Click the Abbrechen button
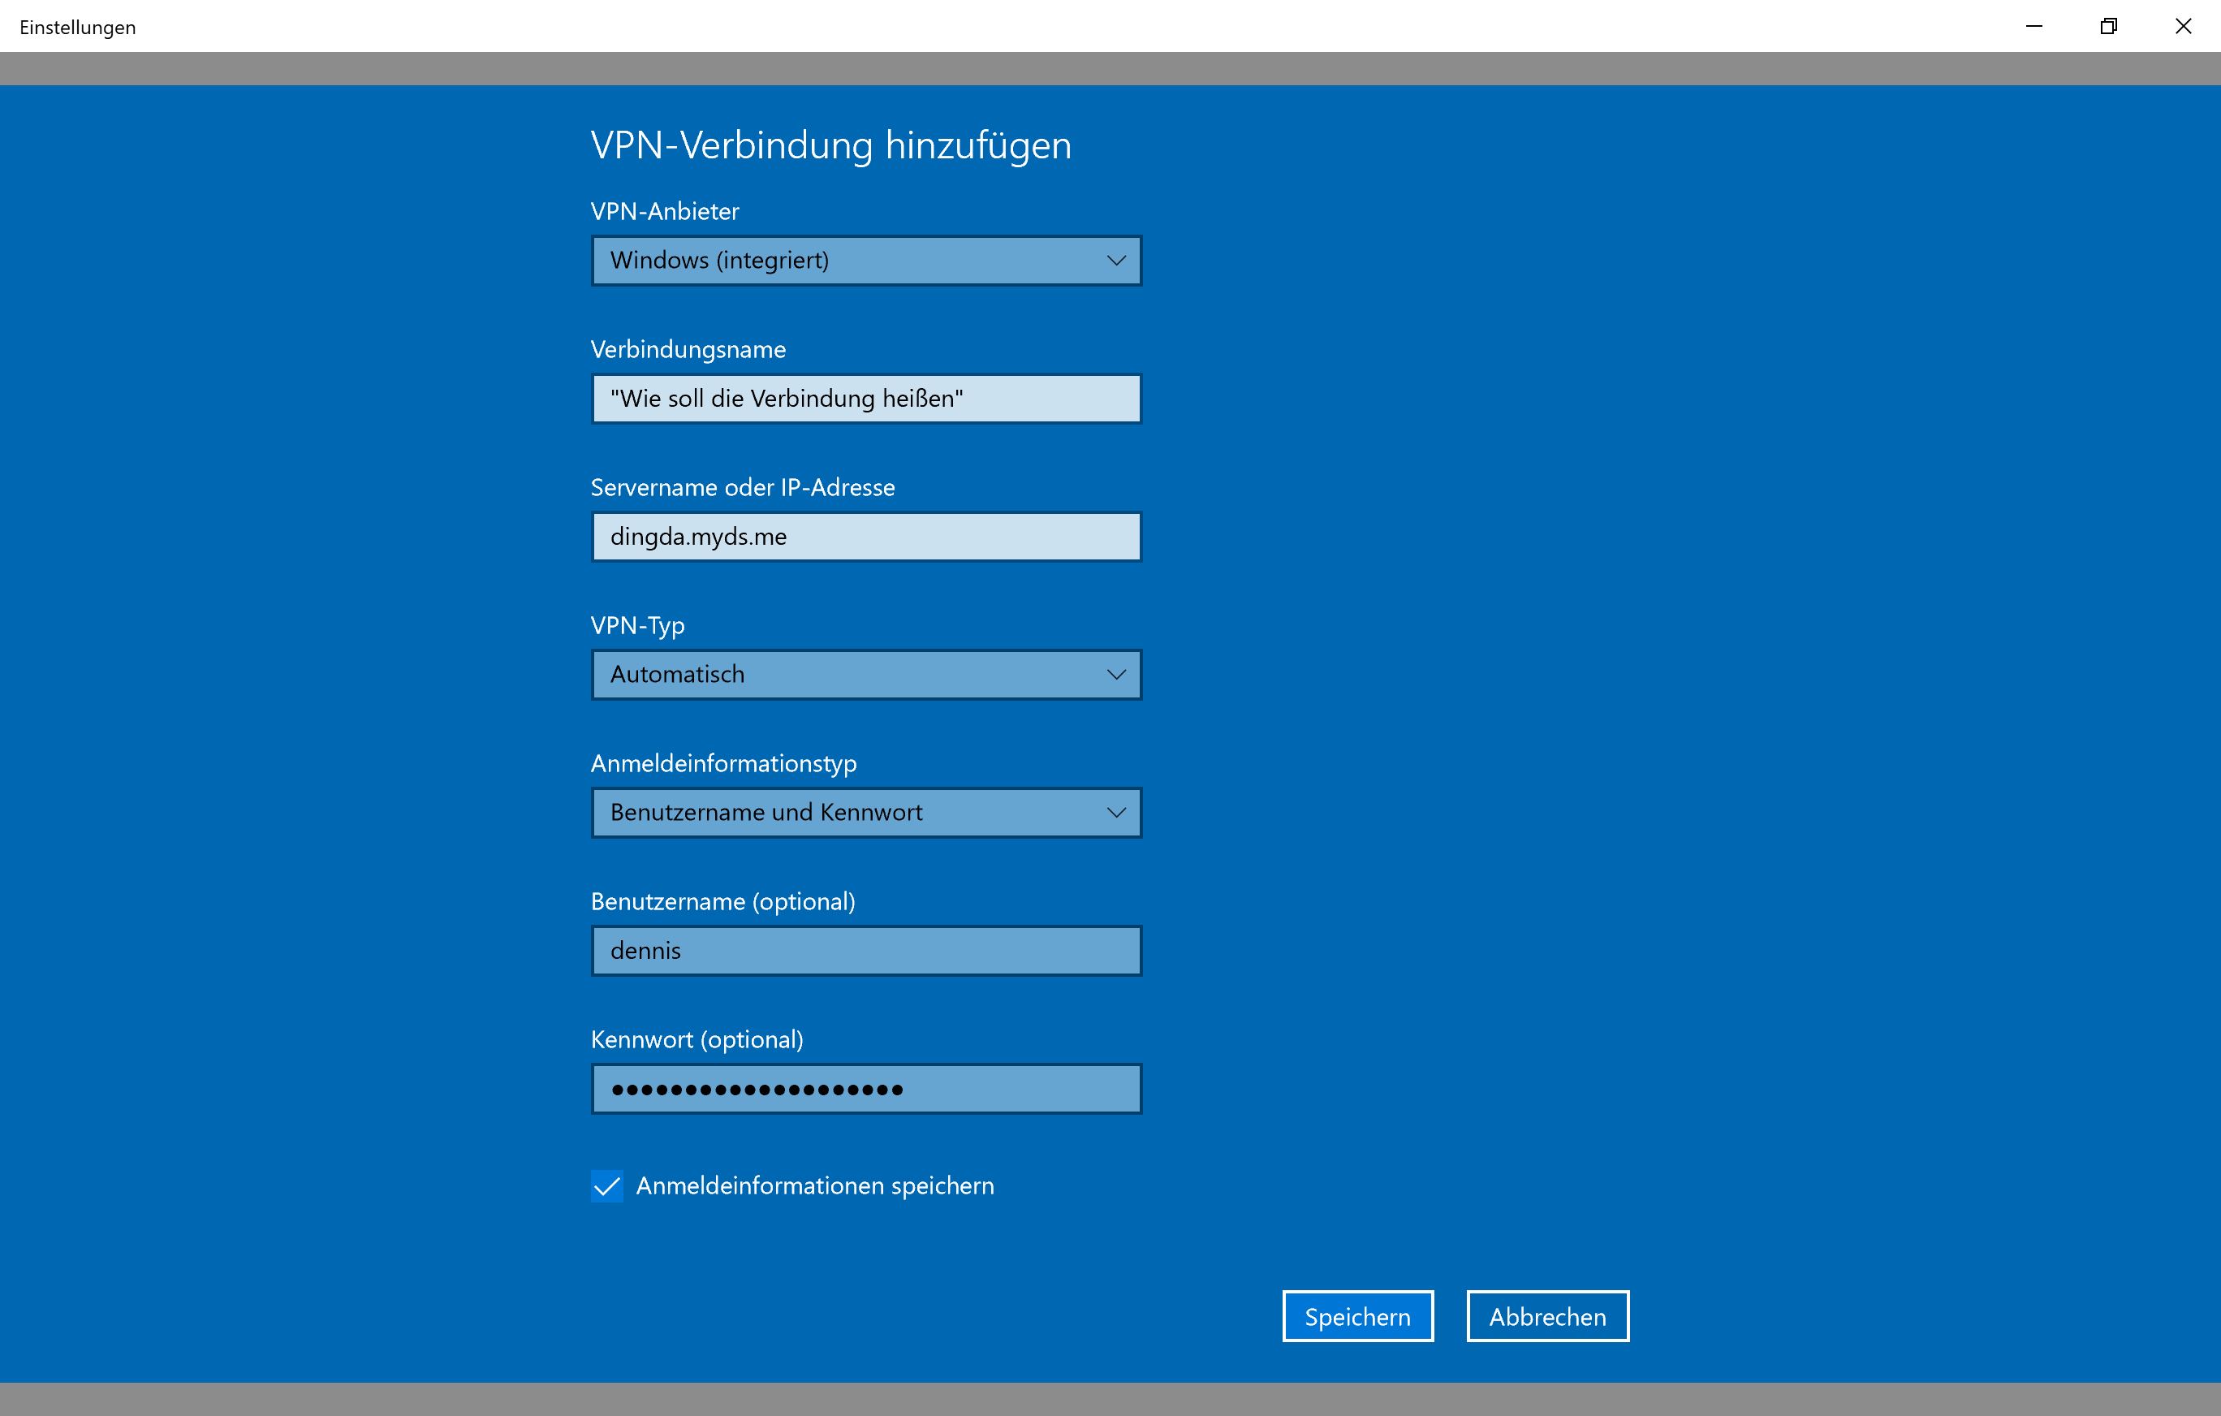The width and height of the screenshot is (2221, 1416). (1548, 1316)
